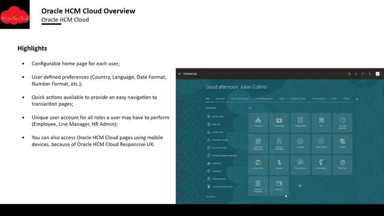
Task: Open the Oracle navigator hamburger menu
Action: 179,74
